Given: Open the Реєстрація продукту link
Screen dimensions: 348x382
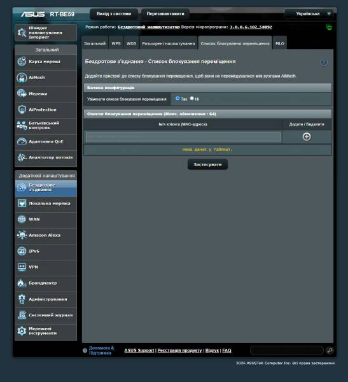Looking at the screenshot, I should click(x=179, y=350).
